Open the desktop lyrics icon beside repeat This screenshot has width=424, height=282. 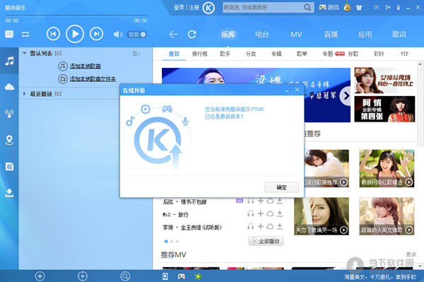pyautogui.click(x=9, y=34)
